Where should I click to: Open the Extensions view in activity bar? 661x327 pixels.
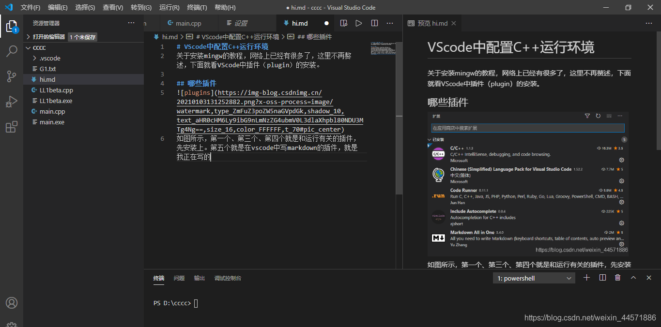12,127
